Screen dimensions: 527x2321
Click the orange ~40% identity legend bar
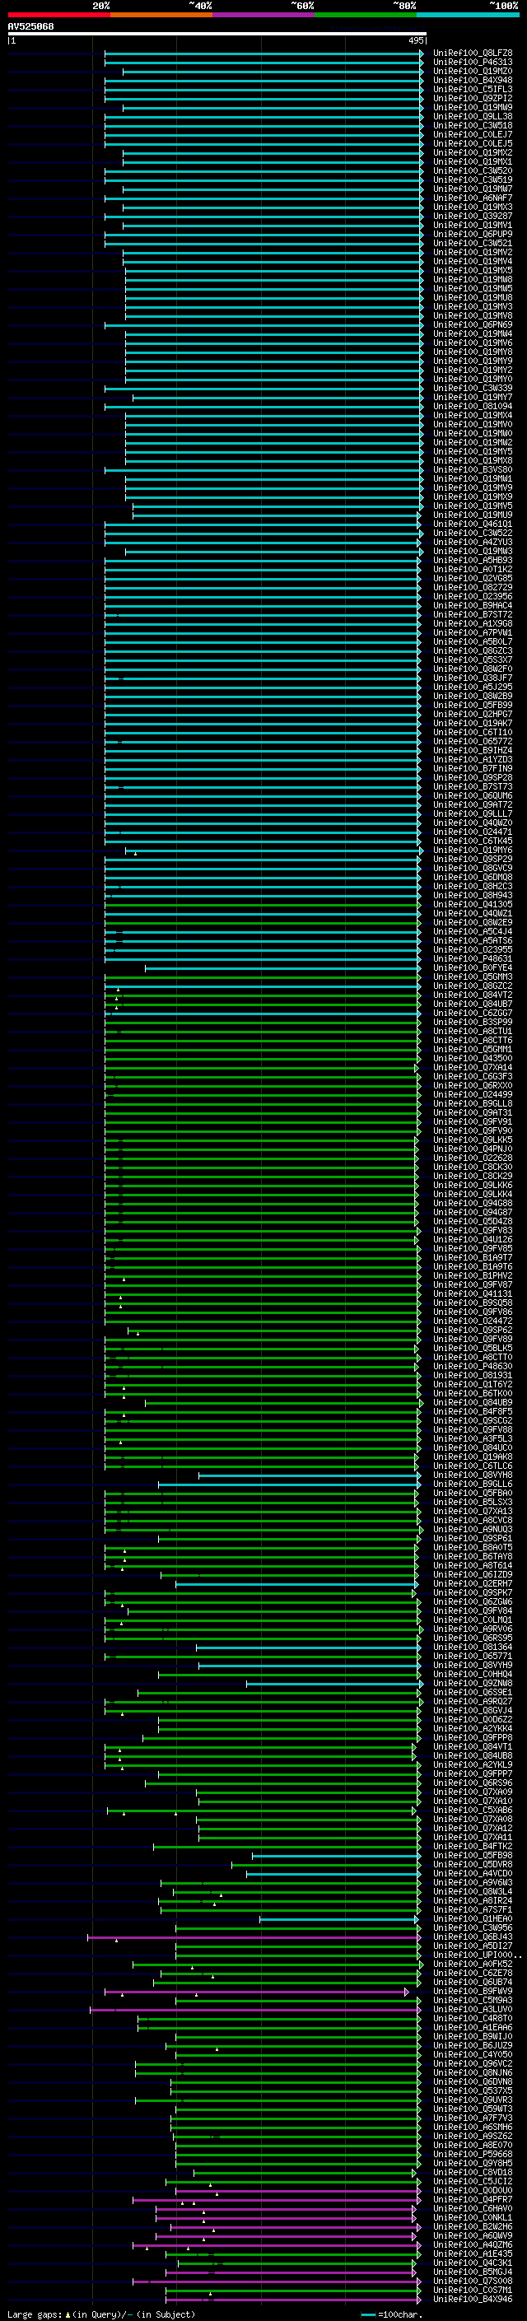161,15
